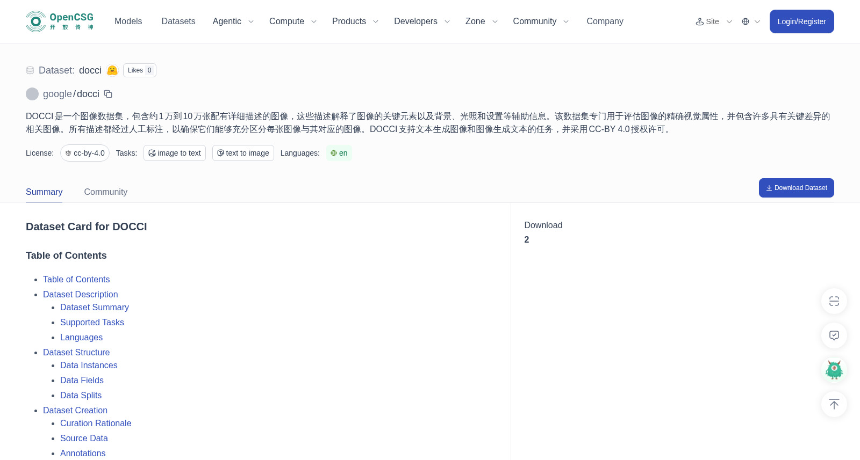The height and width of the screenshot is (460, 860).
Task: Open the globe language selector icon
Action: pos(746,21)
